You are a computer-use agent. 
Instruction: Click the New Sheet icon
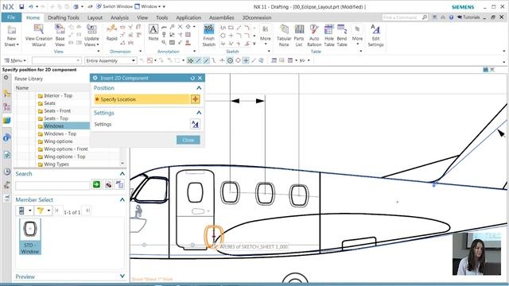12,30
